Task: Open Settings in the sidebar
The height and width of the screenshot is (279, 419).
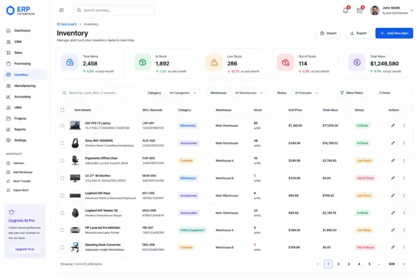Action: [x=24, y=141]
